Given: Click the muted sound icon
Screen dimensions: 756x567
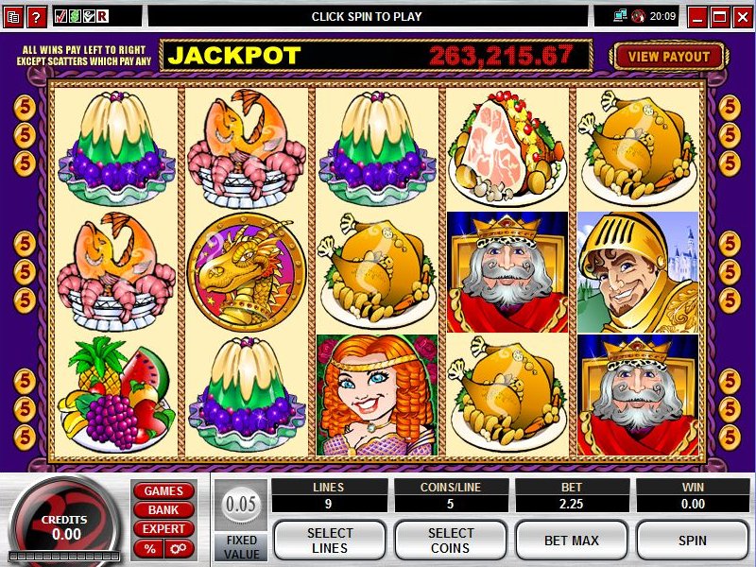Looking at the screenshot, I should click(x=639, y=16).
